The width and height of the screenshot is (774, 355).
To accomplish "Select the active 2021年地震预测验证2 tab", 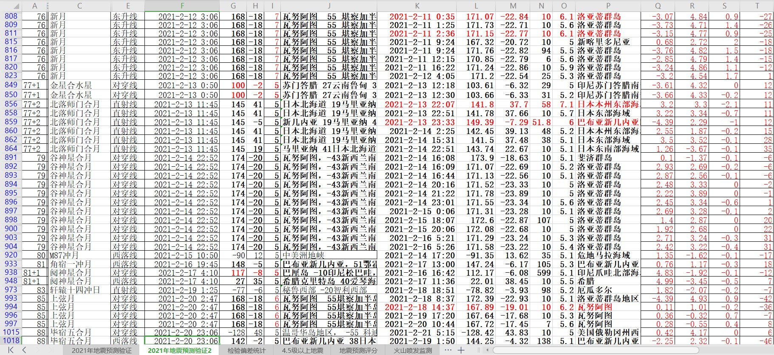I will coord(179,350).
